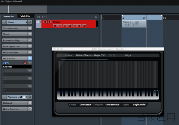Bypass the Chorder insert power button
The height and width of the screenshot is (125, 179).
tap(4, 63)
